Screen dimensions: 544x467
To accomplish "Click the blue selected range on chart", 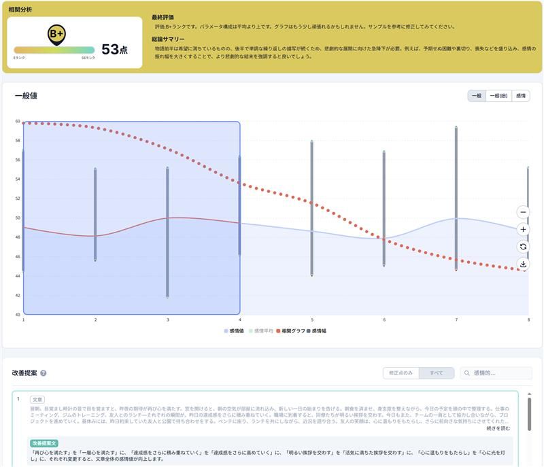I will pyautogui.click(x=132, y=218).
